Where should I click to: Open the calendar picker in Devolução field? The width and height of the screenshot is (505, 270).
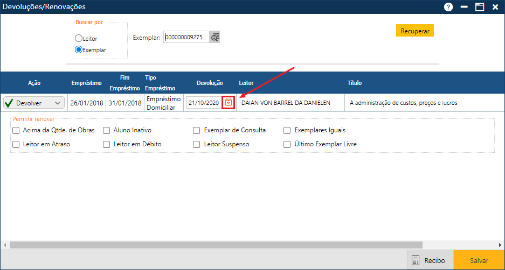[228, 103]
